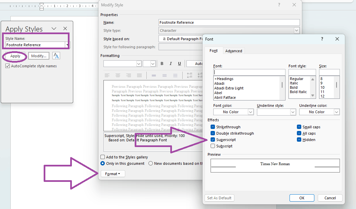
Task: Toggle the Small caps checkbox
Action: 299,127
